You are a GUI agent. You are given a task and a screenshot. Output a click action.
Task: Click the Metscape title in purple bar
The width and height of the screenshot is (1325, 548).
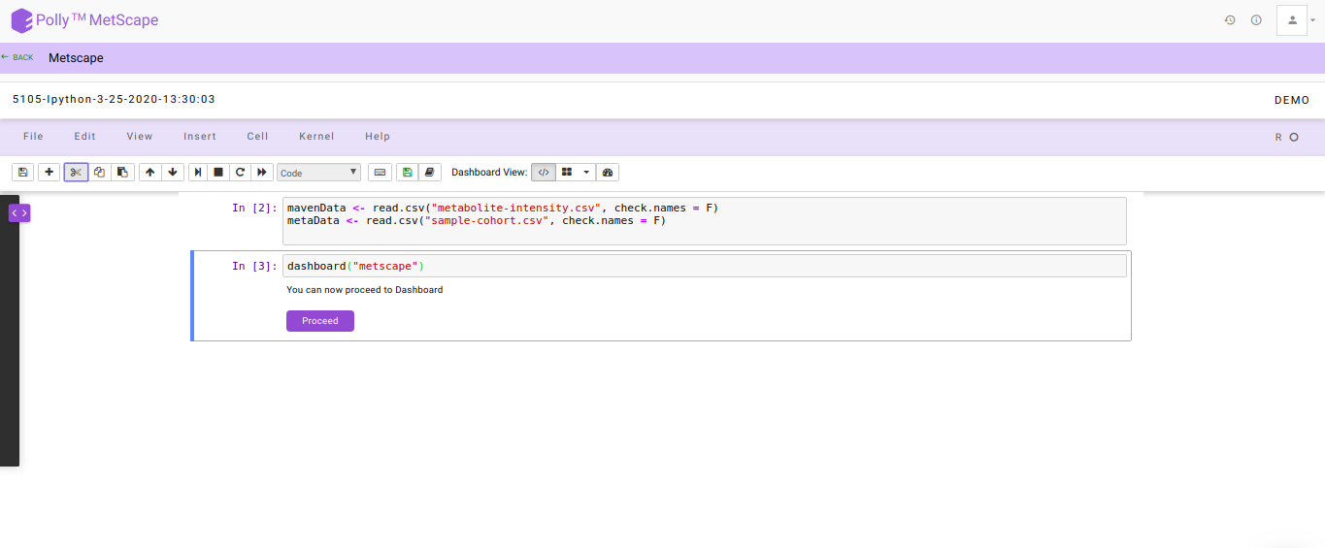pyautogui.click(x=76, y=58)
